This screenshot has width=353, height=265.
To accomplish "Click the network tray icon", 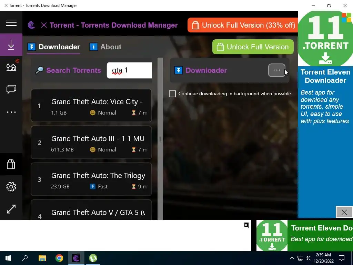I will tap(300, 258).
